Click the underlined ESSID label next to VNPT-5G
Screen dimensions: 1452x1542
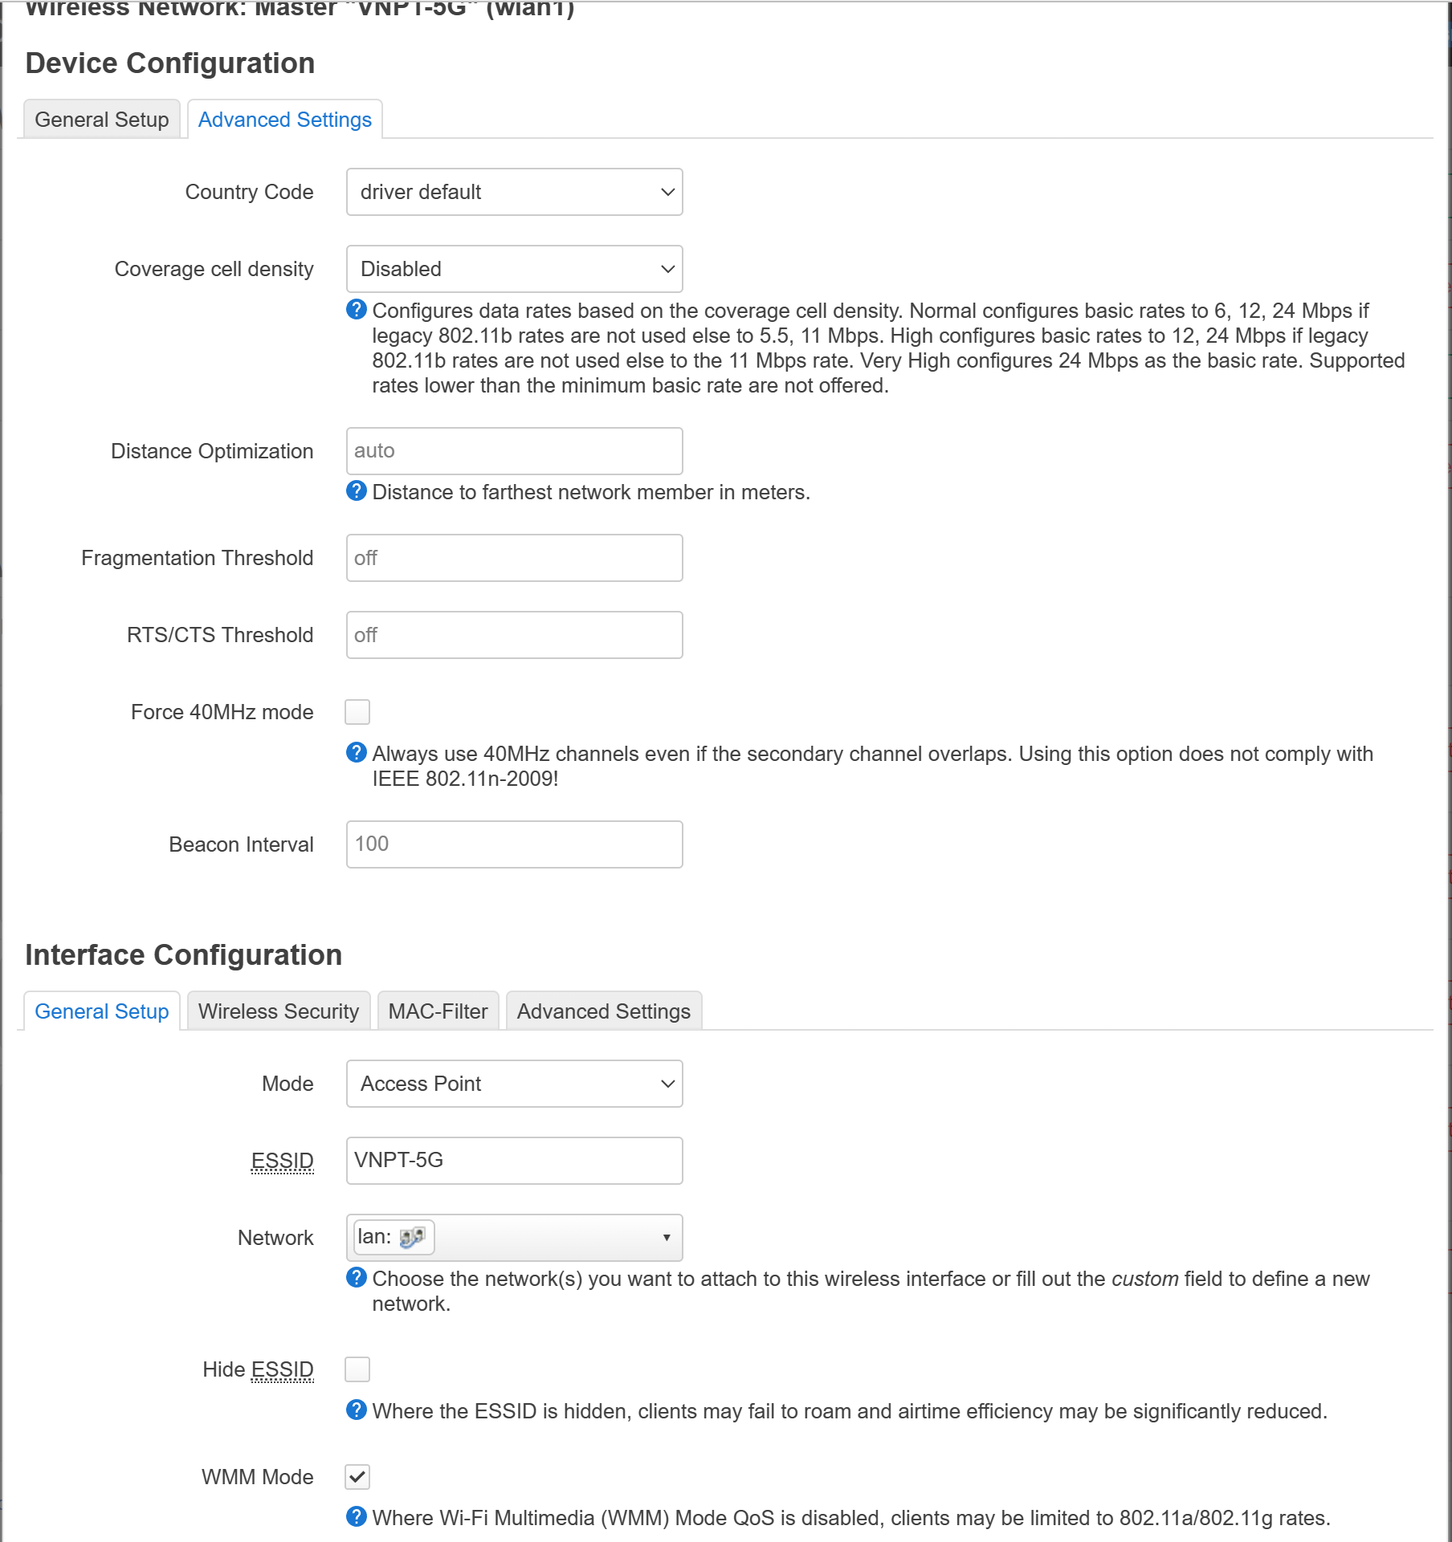click(x=283, y=1162)
